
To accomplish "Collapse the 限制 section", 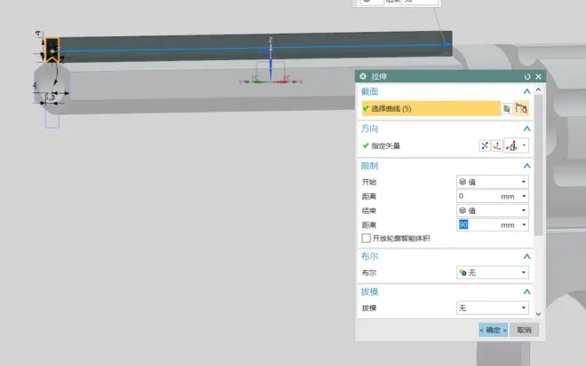I will pos(527,166).
